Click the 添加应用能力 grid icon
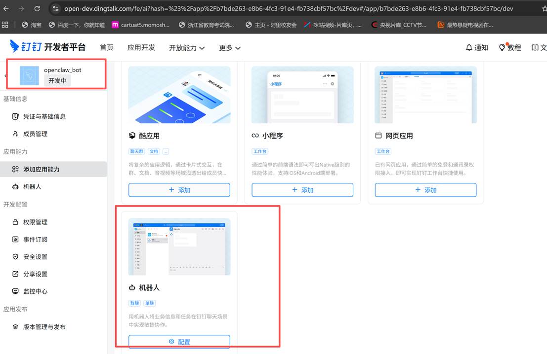 tap(15, 169)
